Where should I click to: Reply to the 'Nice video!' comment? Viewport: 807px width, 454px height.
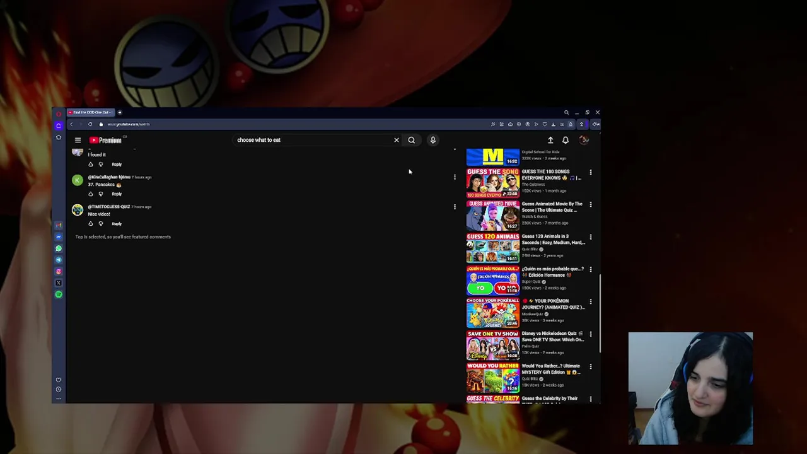point(117,223)
